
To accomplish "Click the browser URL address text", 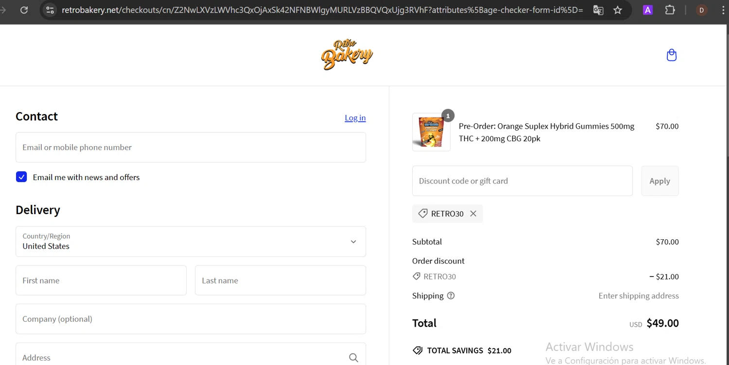I will pyautogui.click(x=322, y=10).
